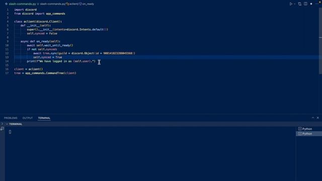The image size is (322, 181).
Task: Click 'class aclient(discord.Client):' line
Action: click(x=38, y=22)
